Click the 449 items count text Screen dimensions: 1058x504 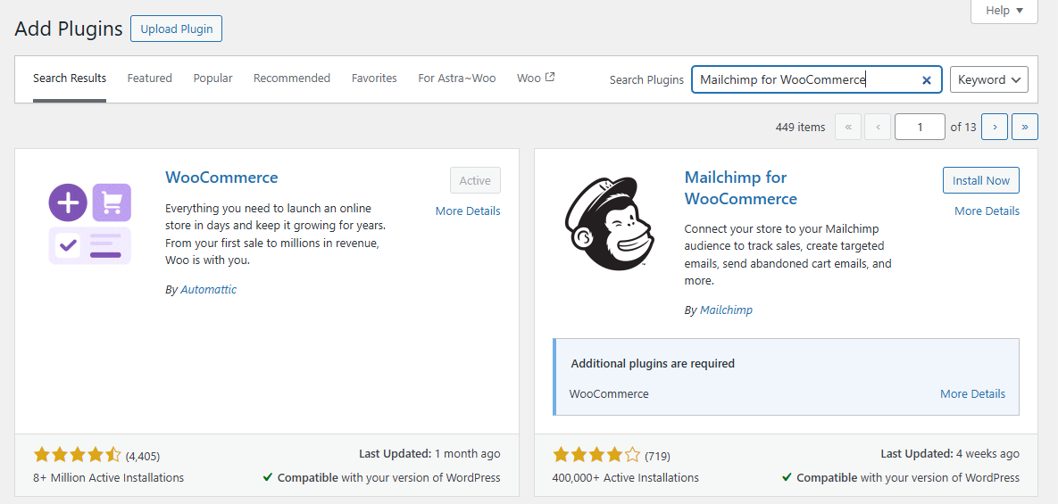point(800,127)
